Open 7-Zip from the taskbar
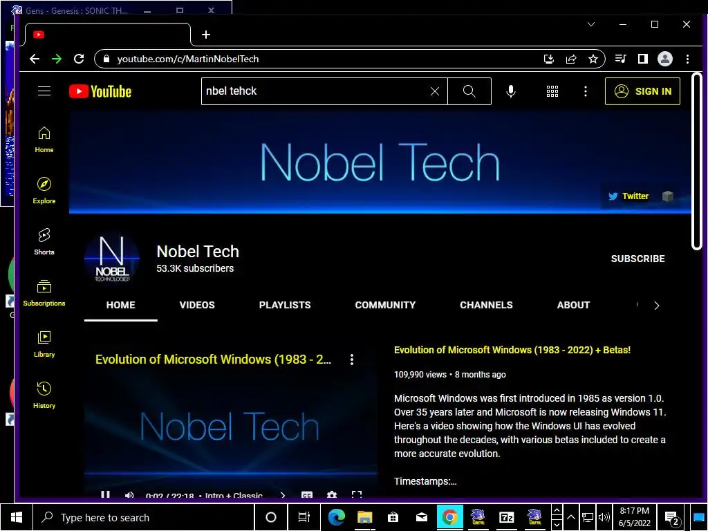Image resolution: width=708 pixels, height=531 pixels. pyautogui.click(x=507, y=517)
